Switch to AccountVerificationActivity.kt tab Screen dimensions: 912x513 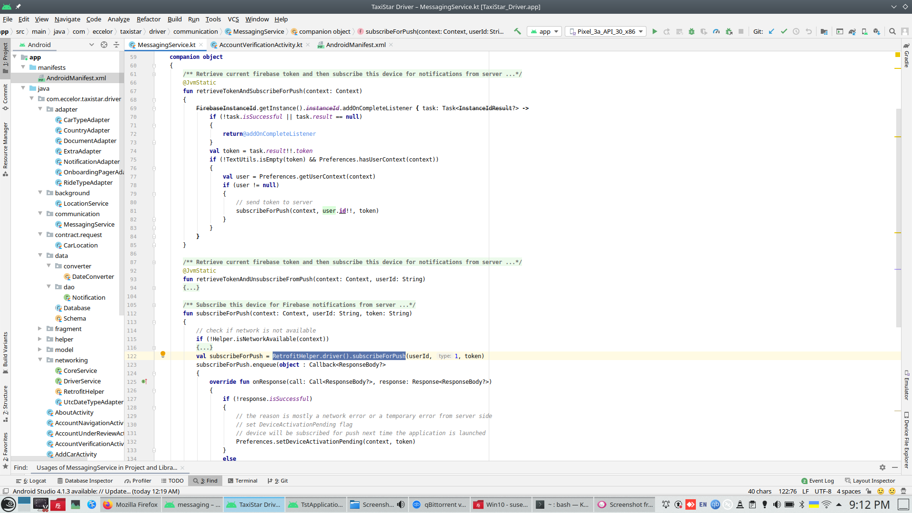[x=260, y=45]
